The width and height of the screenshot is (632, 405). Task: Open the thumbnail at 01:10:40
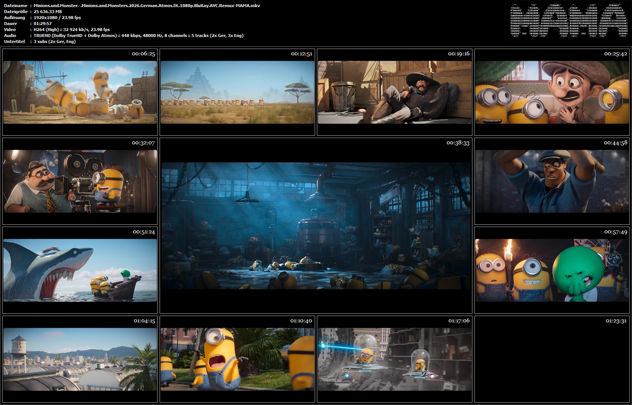[238, 359]
